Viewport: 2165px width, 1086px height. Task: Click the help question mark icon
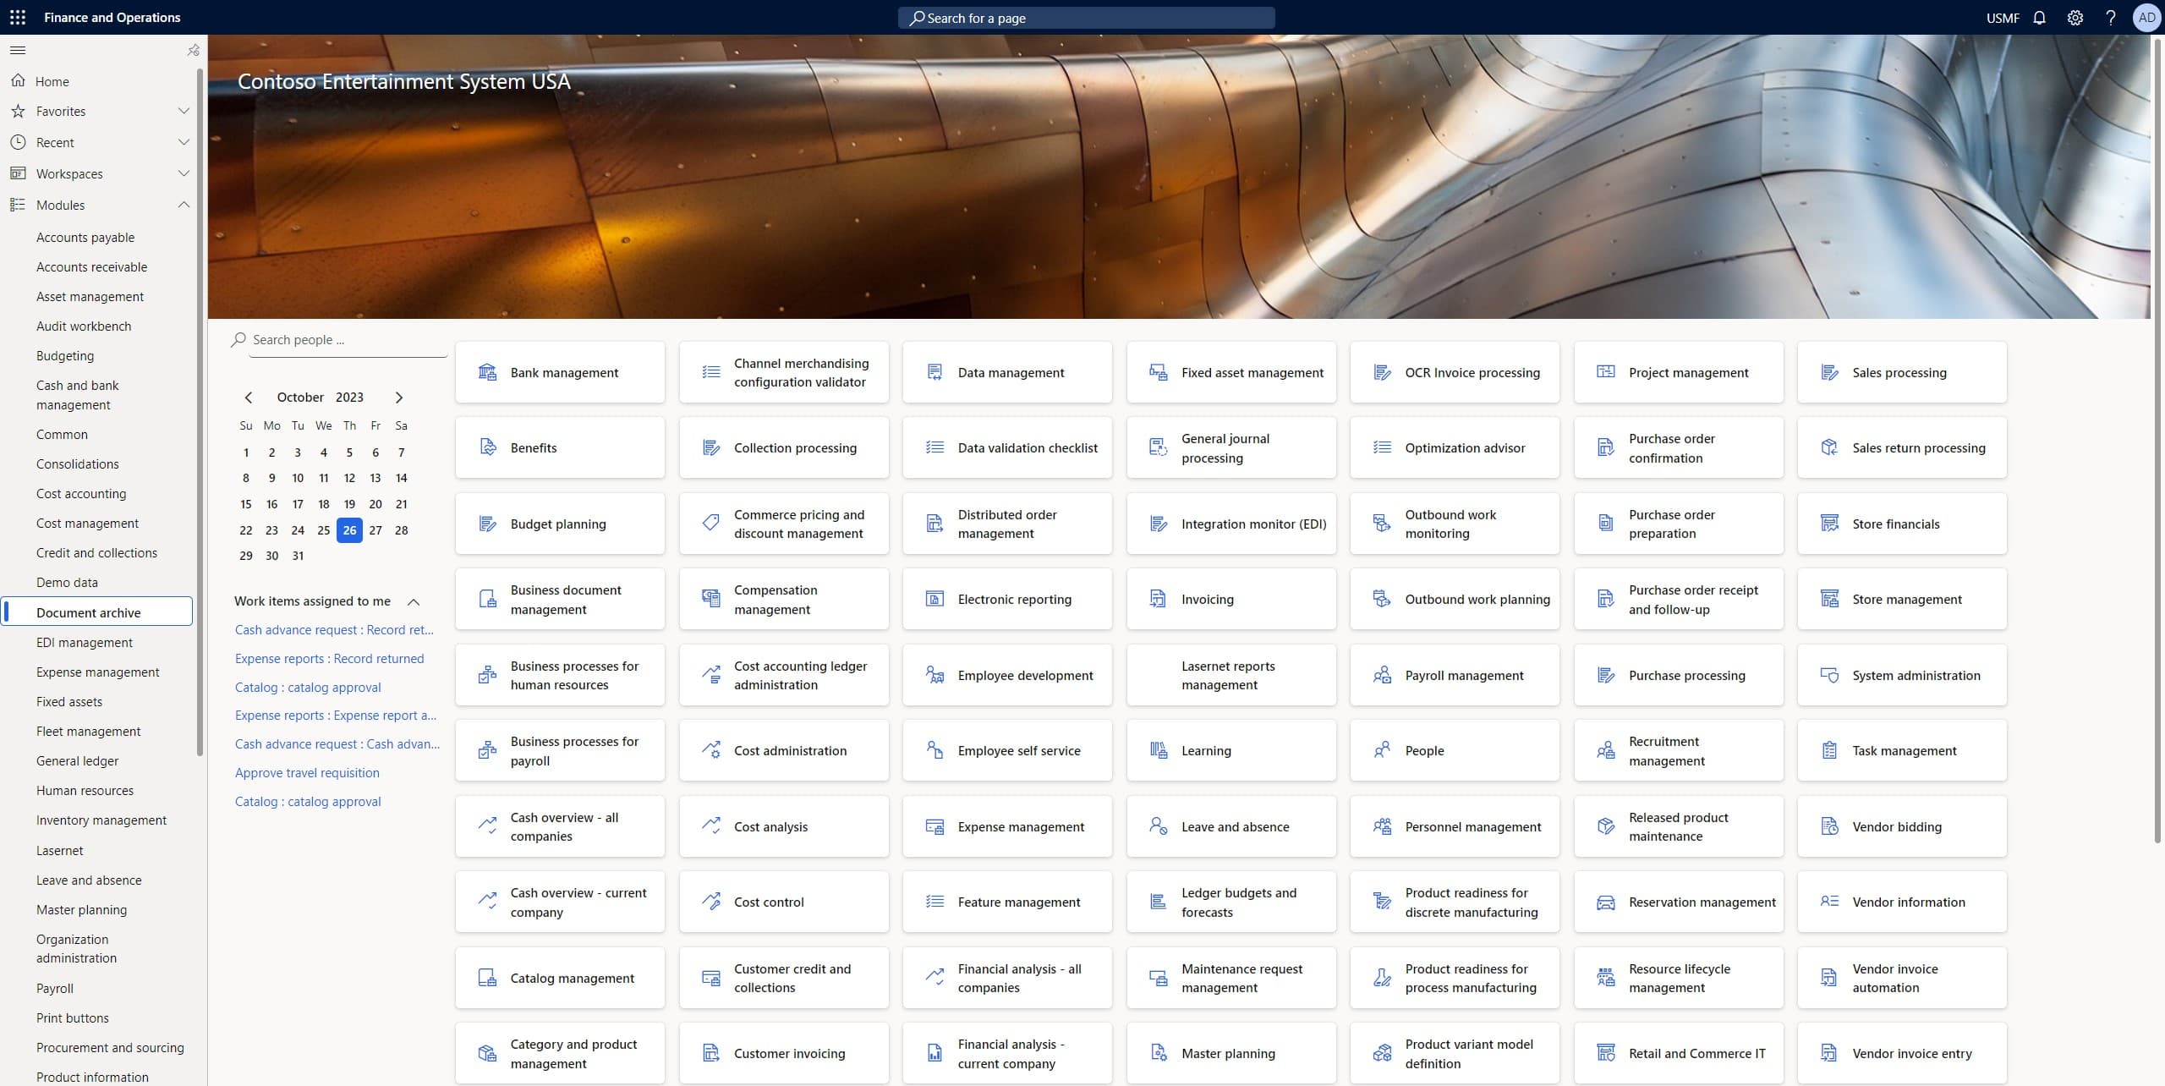click(x=2111, y=17)
